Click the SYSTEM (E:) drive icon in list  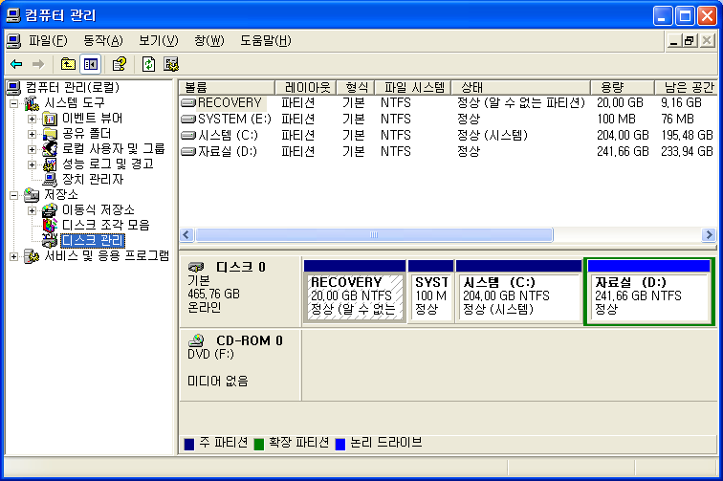pyautogui.click(x=188, y=119)
